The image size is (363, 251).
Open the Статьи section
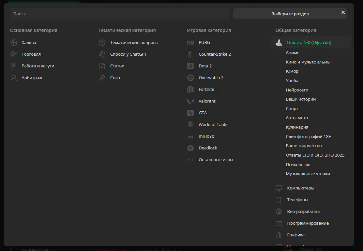[x=117, y=66]
